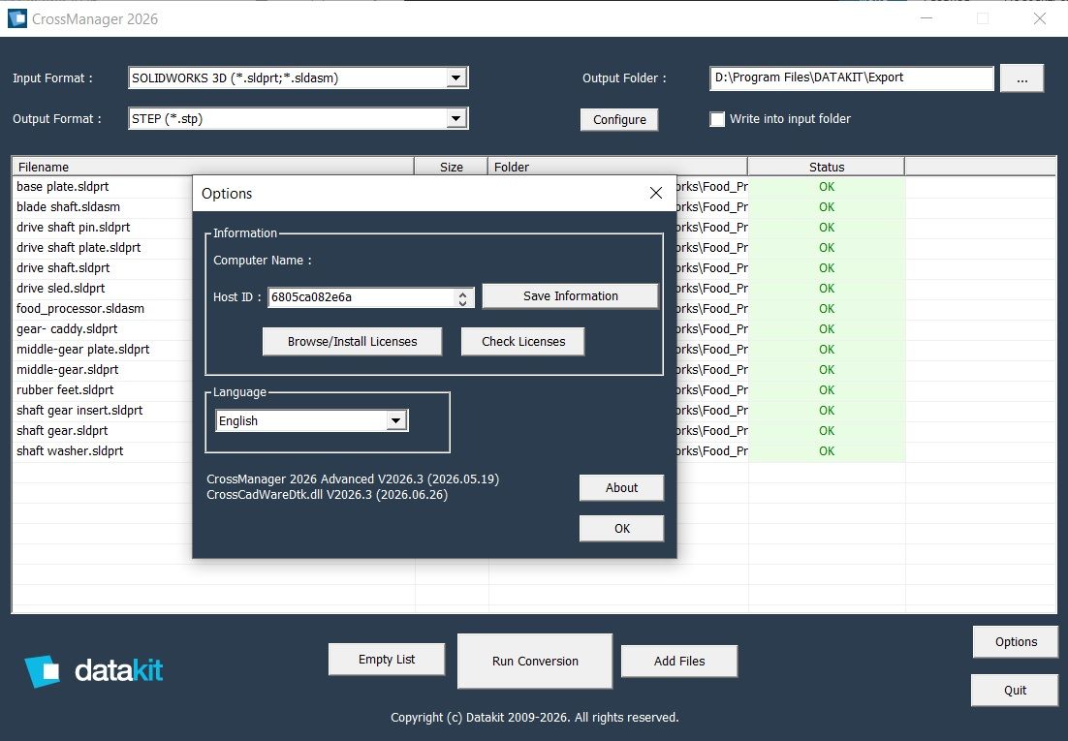Screen dimensions: 1068x741
Task: Sort by Status column header
Action: (827, 167)
